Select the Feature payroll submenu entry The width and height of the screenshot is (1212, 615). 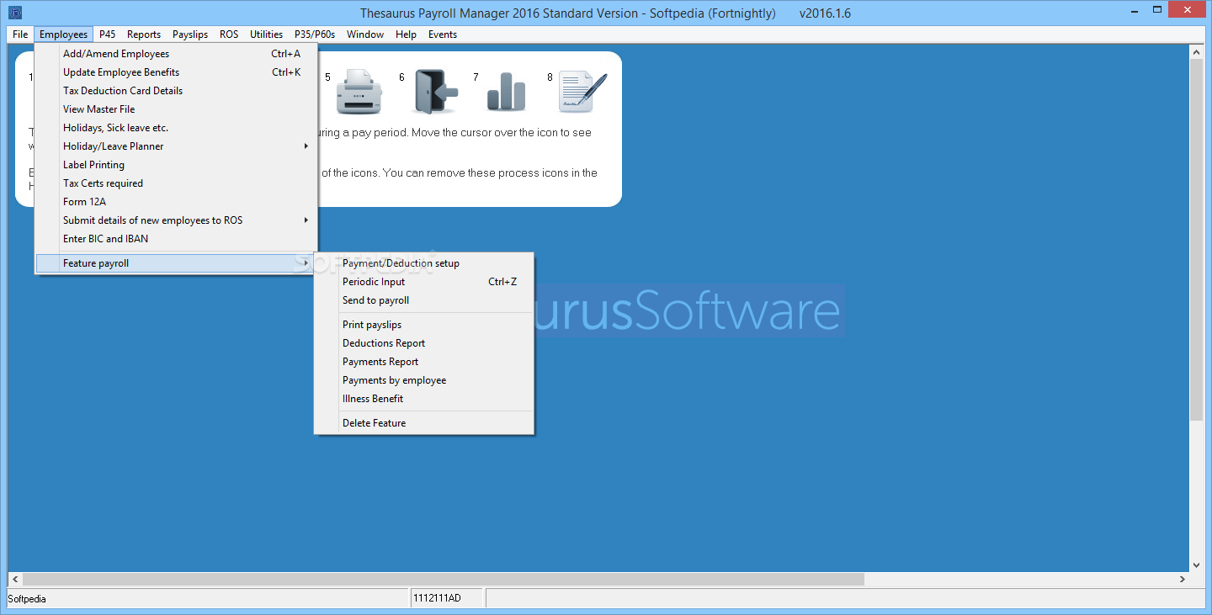click(x=176, y=263)
